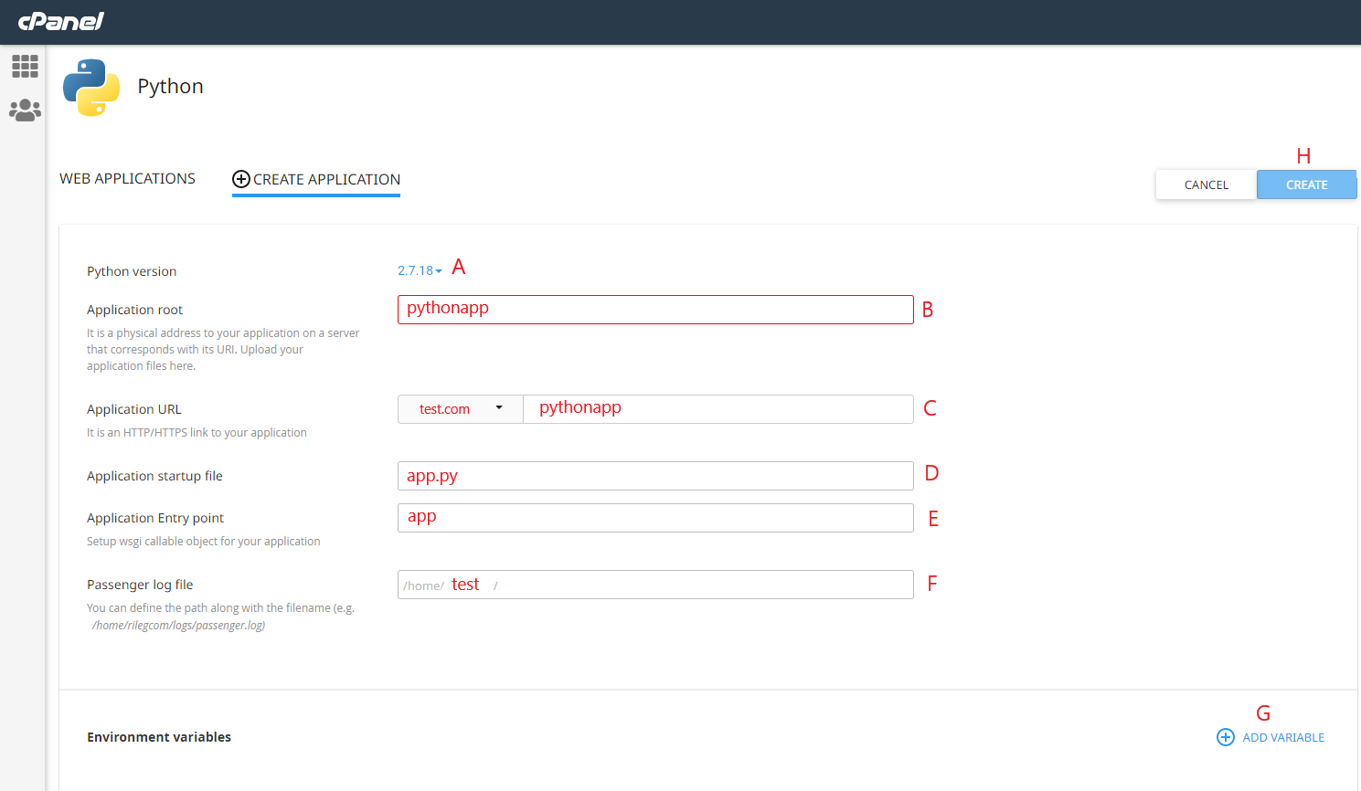Click the Python logo icon
1361x791 pixels.
[91, 88]
